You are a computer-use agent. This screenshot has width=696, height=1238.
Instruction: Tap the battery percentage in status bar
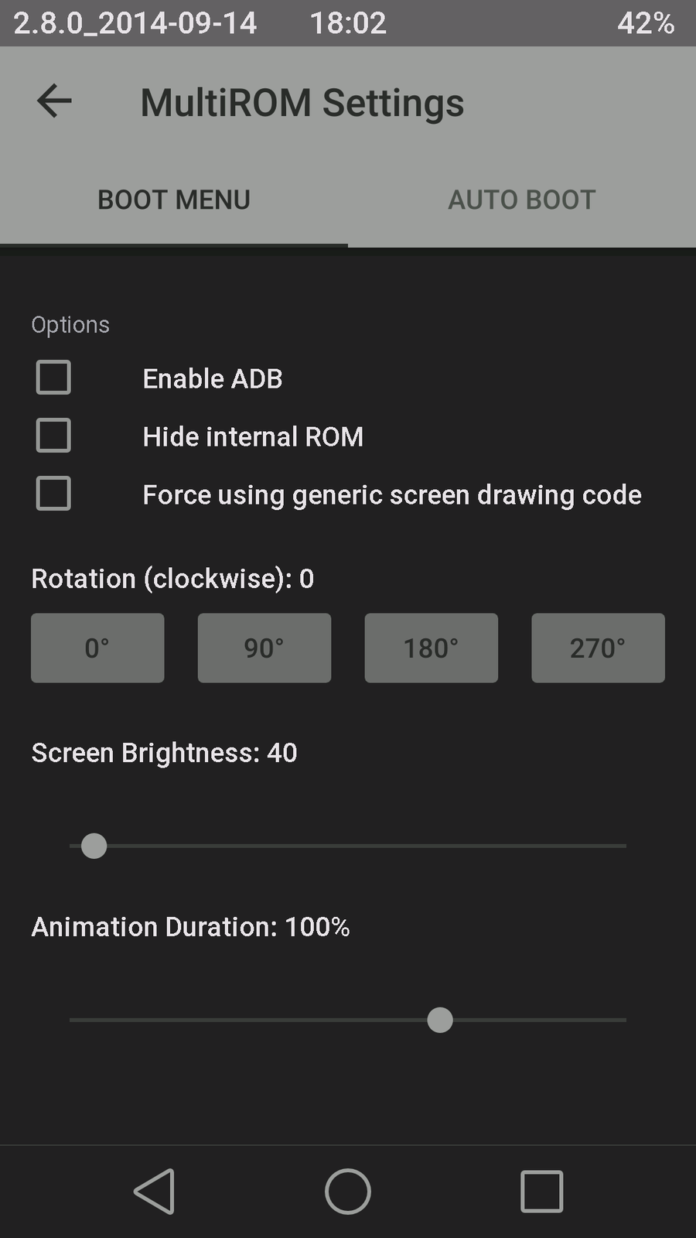pos(646,23)
